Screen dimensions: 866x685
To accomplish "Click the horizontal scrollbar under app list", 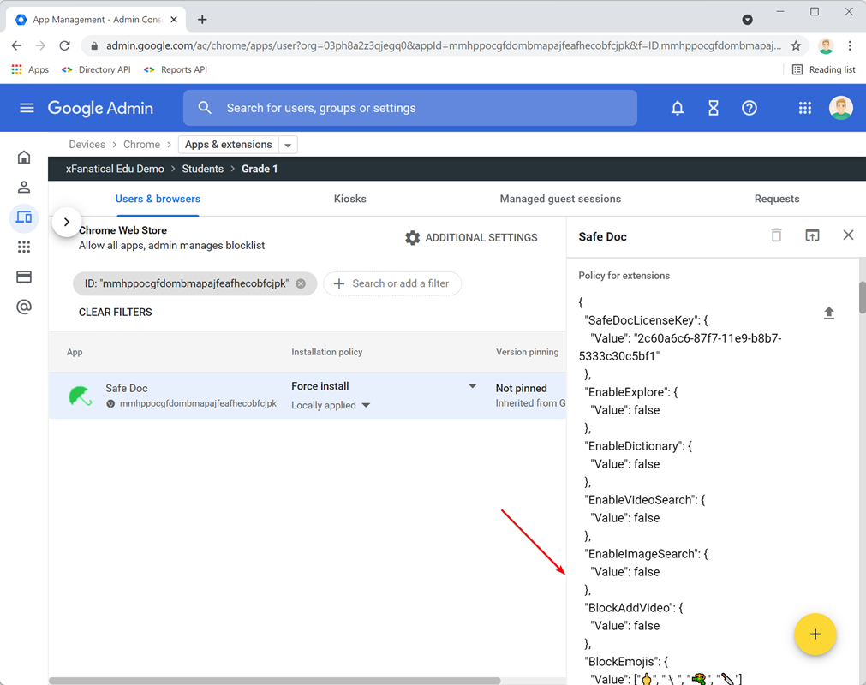I will tap(274, 681).
